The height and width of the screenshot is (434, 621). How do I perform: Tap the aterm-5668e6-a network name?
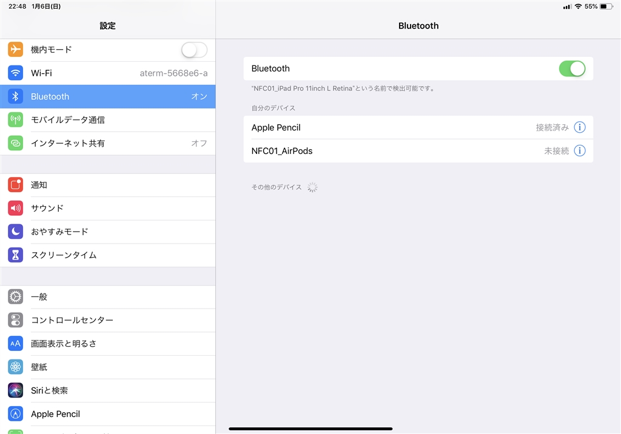point(173,73)
